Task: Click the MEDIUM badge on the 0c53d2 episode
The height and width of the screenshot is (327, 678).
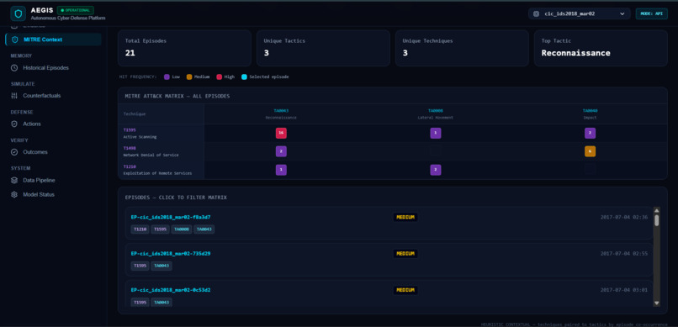Action: coord(405,290)
